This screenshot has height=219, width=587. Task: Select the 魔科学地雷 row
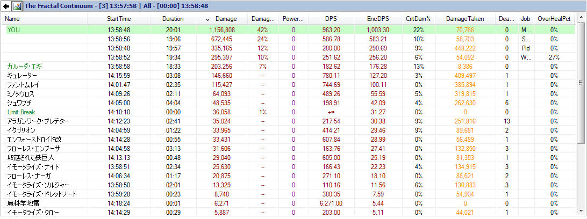[289, 203]
